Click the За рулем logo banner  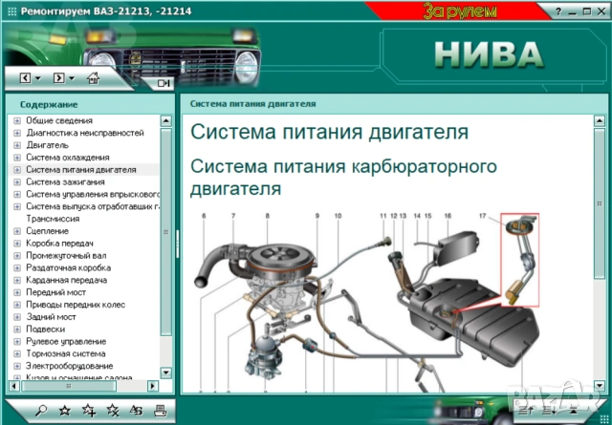click(459, 11)
